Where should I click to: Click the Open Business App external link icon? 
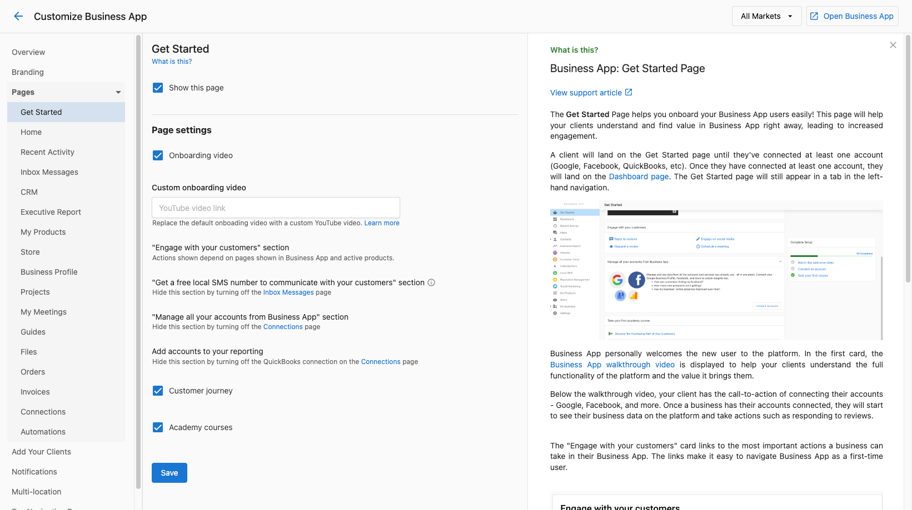(814, 16)
